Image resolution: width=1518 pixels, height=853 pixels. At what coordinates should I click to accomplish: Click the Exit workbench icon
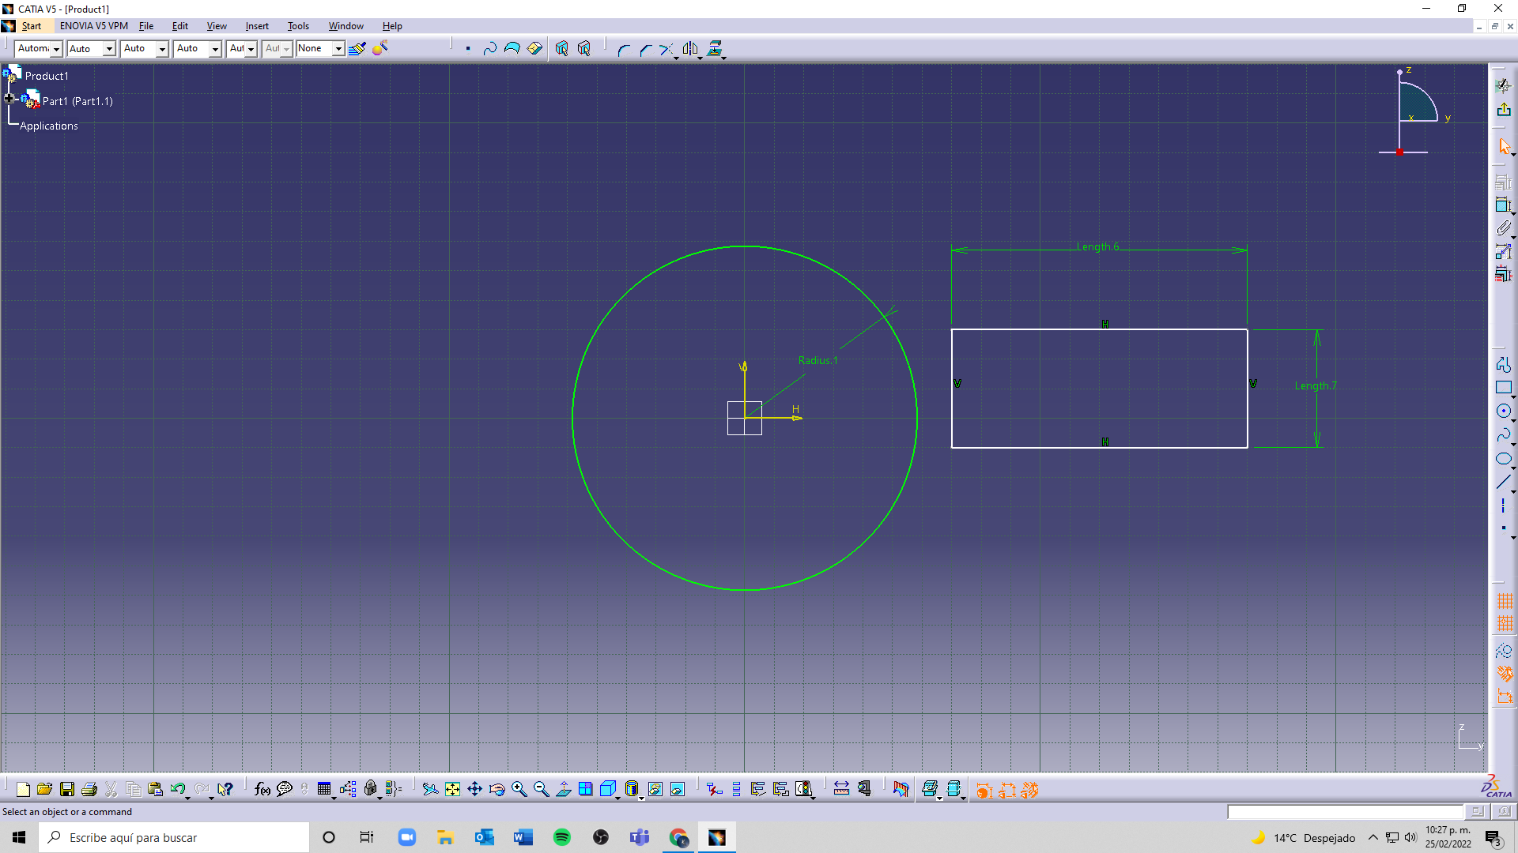1503,110
